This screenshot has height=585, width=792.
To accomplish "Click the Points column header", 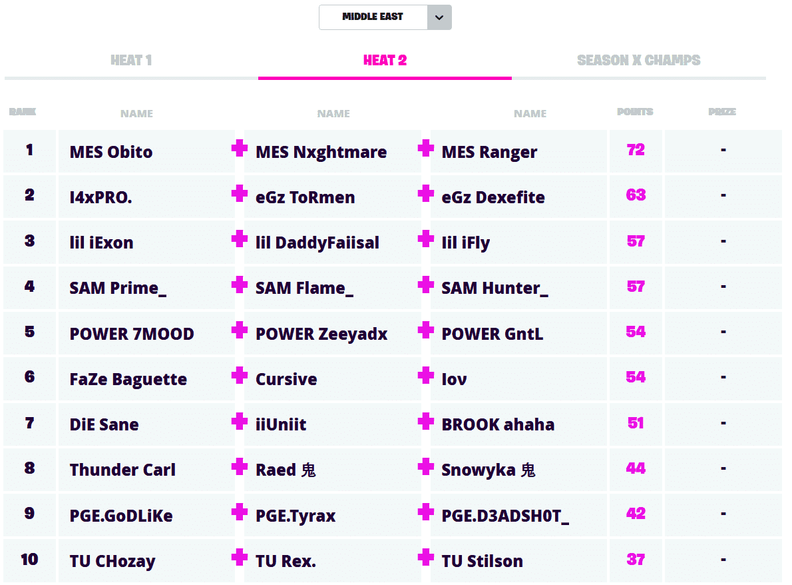I will coord(635,112).
